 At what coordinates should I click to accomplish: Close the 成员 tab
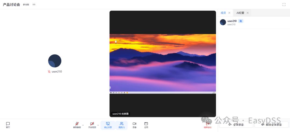tap(229, 13)
